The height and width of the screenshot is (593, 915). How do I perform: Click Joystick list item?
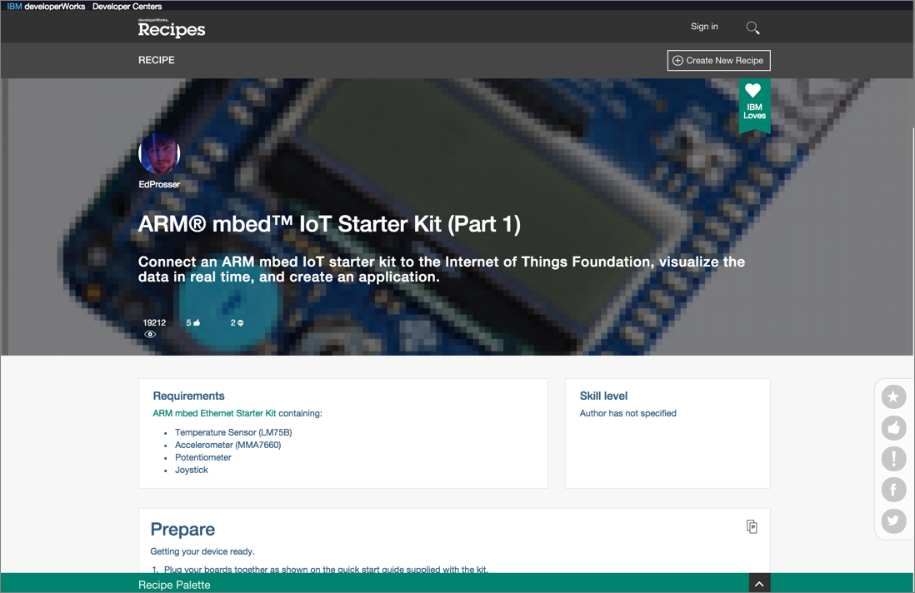pos(192,470)
